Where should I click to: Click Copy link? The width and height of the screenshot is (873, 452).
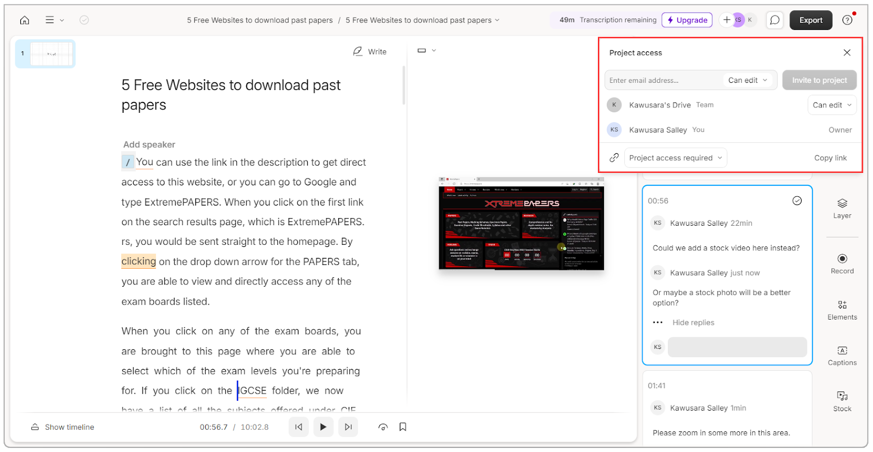coord(830,158)
